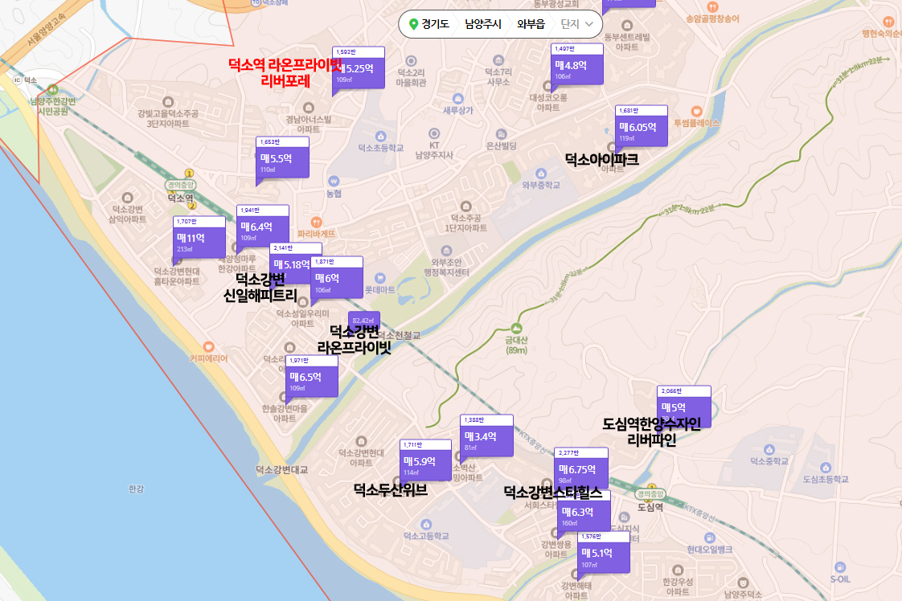Click the 커피에리어 cafe icon
This screenshot has width=902, height=601.
(x=208, y=347)
